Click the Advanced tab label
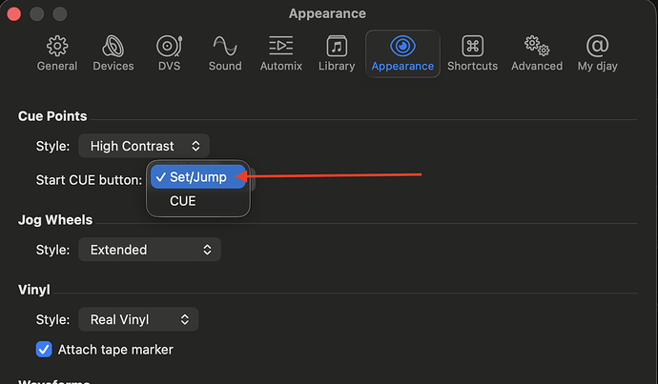Viewport: 658px width, 384px height. click(537, 66)
